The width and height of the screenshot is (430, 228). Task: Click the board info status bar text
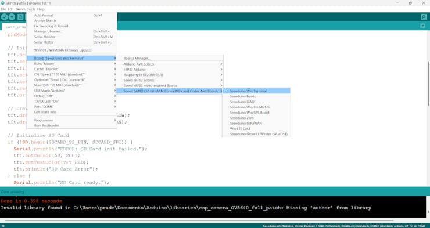344,226
